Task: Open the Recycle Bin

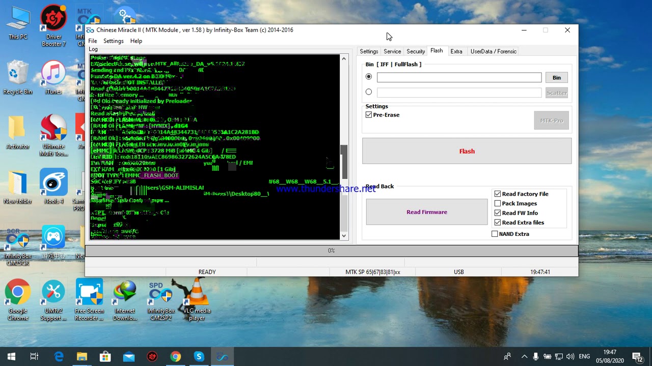Action: point(18,78)
